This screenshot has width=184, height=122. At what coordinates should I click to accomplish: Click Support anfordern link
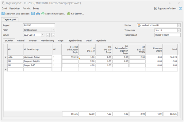coord(165,9)
